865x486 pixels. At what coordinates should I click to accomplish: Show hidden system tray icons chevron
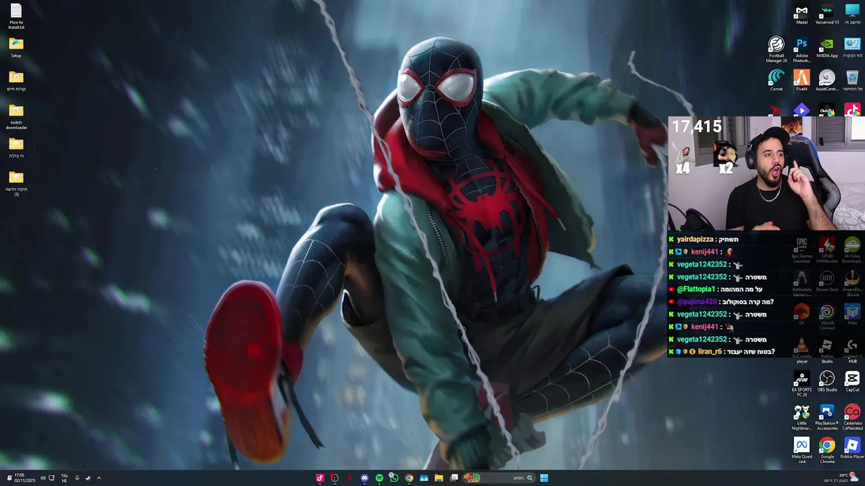pos(99,478)
